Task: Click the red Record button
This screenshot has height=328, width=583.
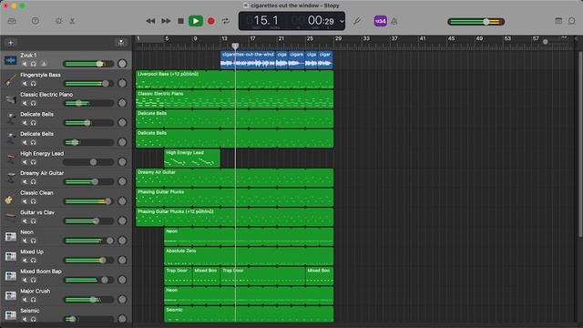Action: (x=210, y=21)
